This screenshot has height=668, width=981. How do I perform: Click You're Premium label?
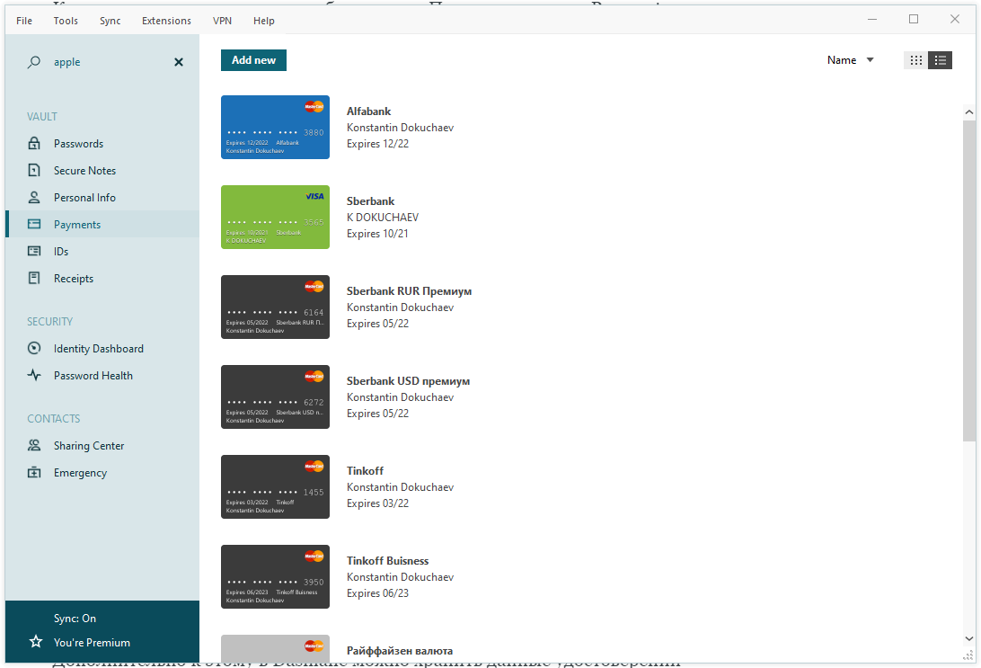92,642
